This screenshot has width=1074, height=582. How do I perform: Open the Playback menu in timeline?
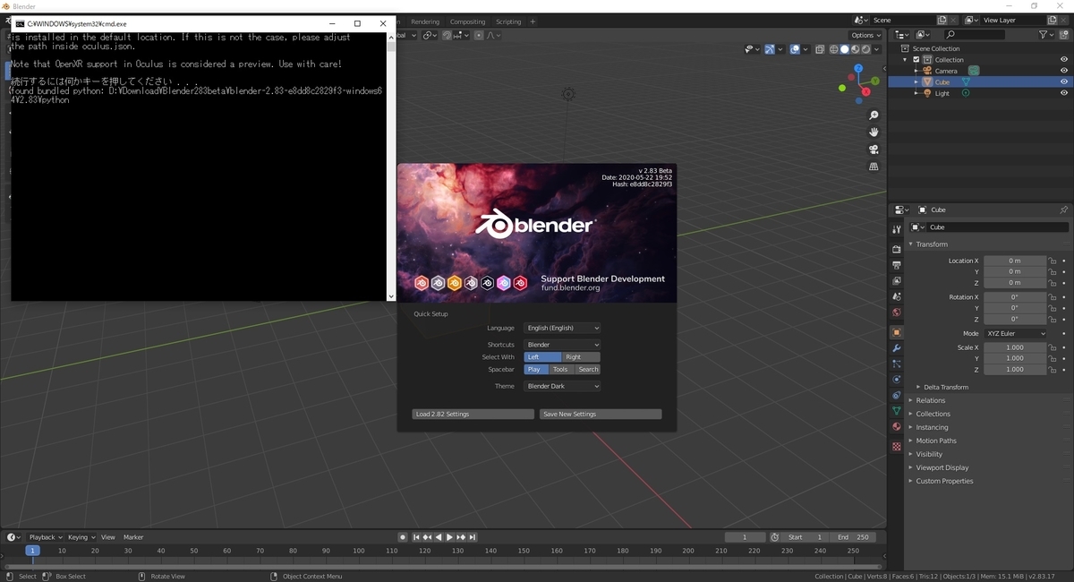[45, 537]
